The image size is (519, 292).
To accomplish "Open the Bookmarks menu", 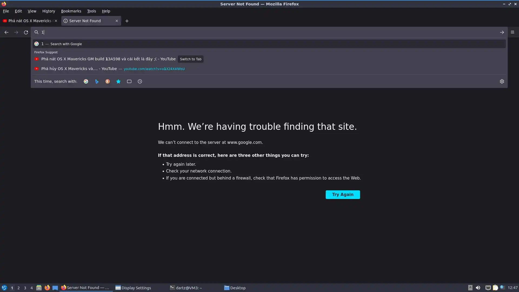I will [x=71, y=11].
